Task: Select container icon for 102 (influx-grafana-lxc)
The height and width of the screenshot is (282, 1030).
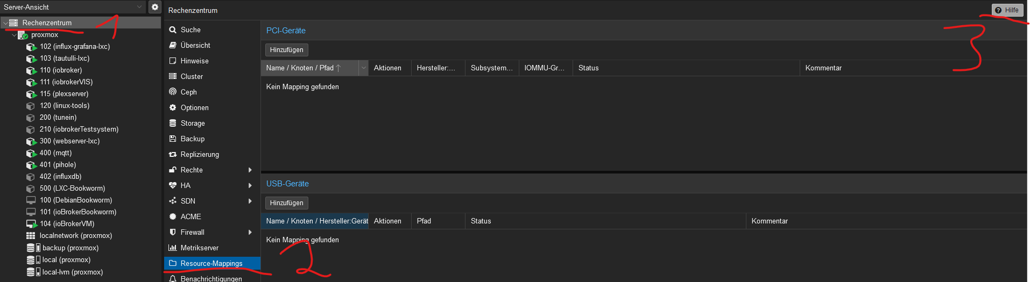Action: point(31,47)
